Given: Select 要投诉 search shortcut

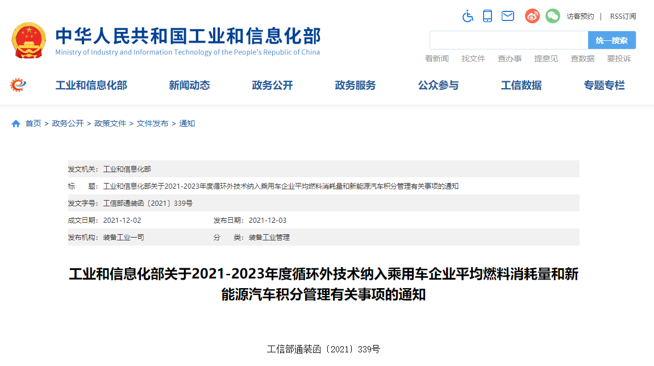Looking at the screenshot, I should click(x=619, y=59).
